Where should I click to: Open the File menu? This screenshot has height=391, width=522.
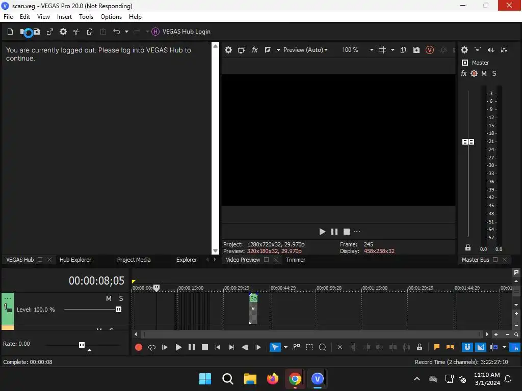pyautogui.click(x=8, y=17)
